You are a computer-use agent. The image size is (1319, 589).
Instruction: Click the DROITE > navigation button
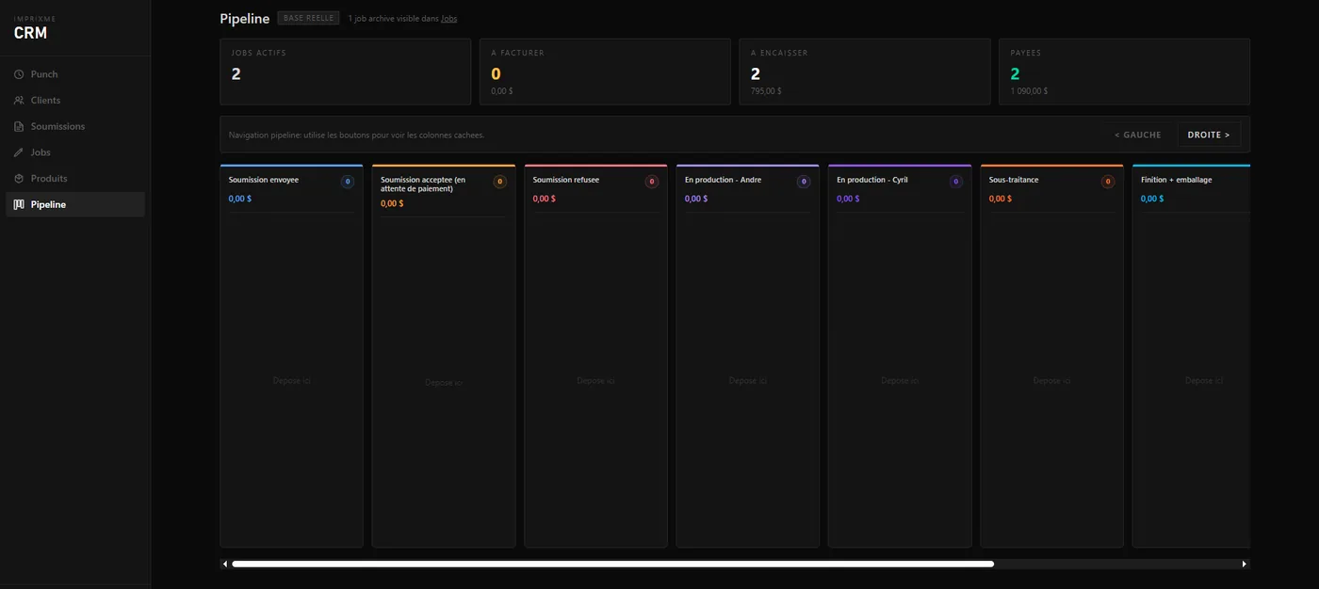(1209, 135)
